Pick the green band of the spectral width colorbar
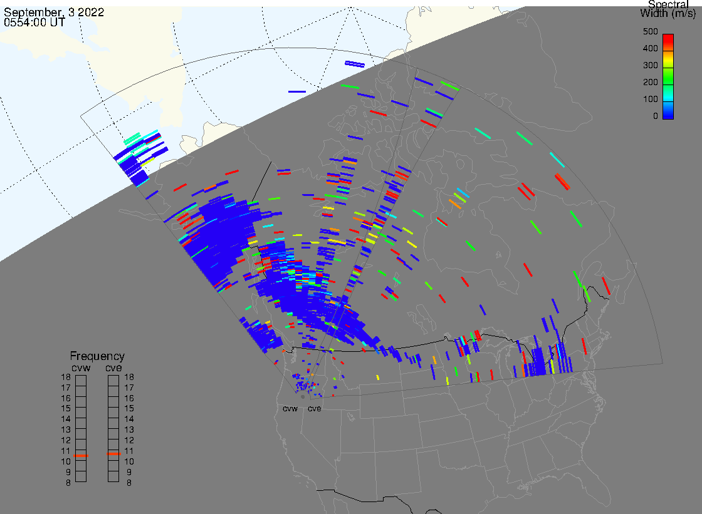The height and width of the screenshot is (514, 702). tap(668, 76)
